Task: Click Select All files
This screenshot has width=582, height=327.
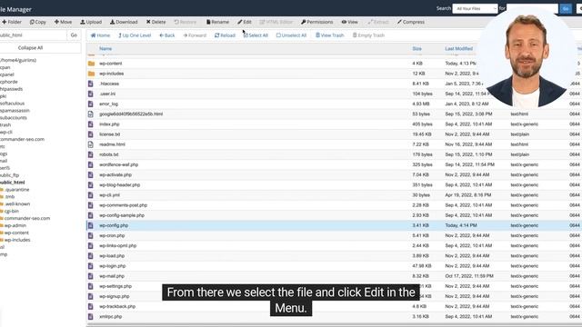Action: pyautogui.click(x=256, y=35)
